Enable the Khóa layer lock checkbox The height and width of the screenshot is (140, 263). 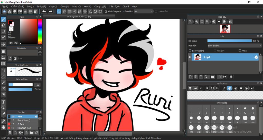point(240,51)
